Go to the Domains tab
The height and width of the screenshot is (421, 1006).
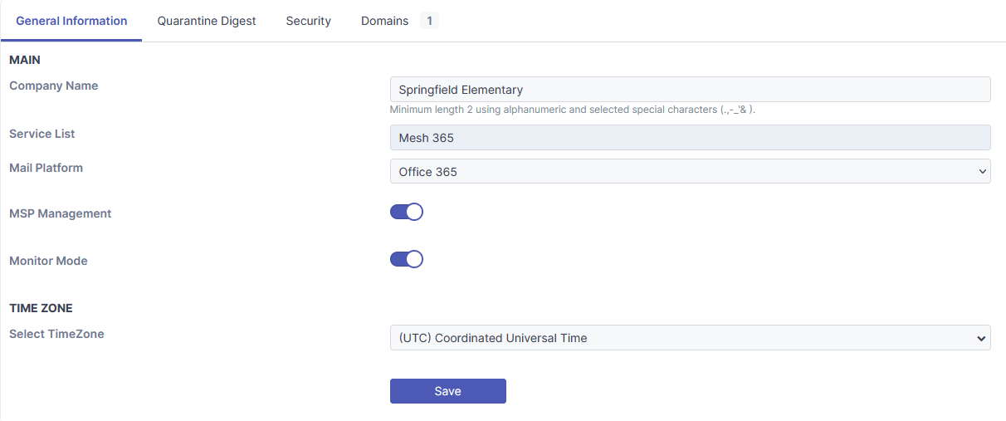(x=384, y=21)
